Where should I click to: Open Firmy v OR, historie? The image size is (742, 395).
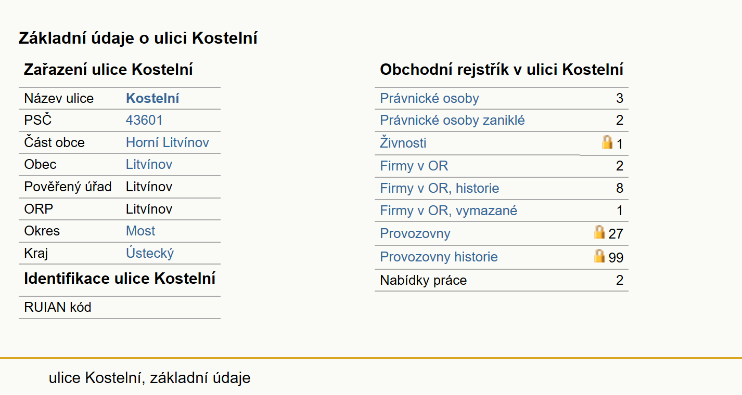pos(439,188)
